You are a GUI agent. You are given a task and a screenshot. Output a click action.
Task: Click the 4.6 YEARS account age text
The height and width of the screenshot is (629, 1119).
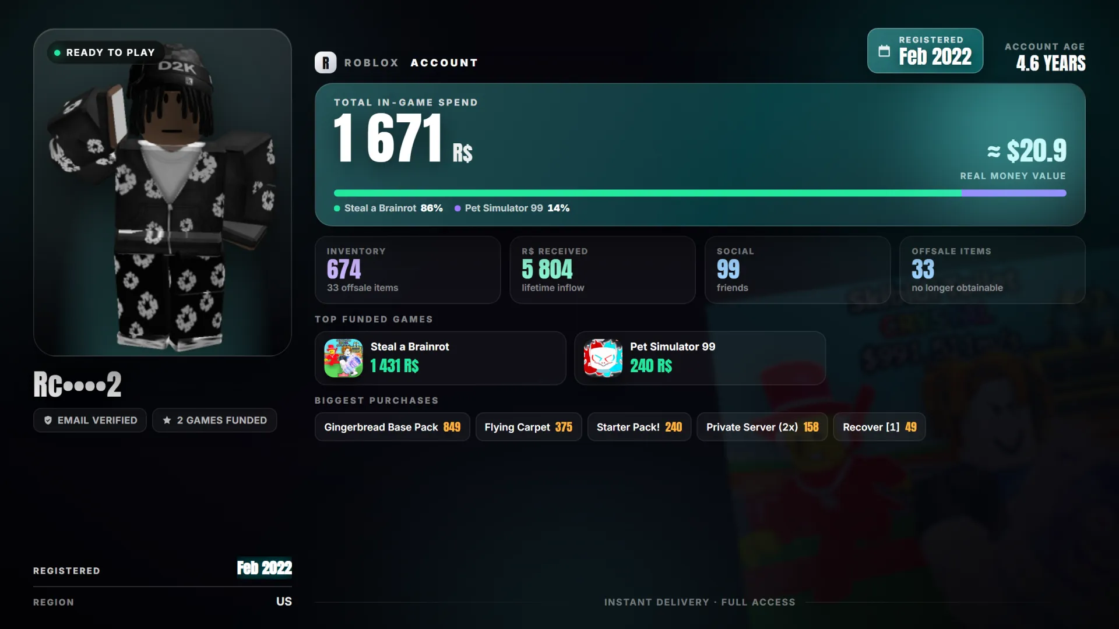pos(1051,63)
